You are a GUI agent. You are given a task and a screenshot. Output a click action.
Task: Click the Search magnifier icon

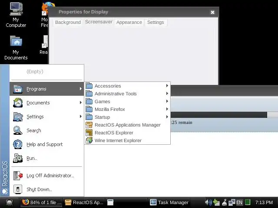[x=18, y=130]
